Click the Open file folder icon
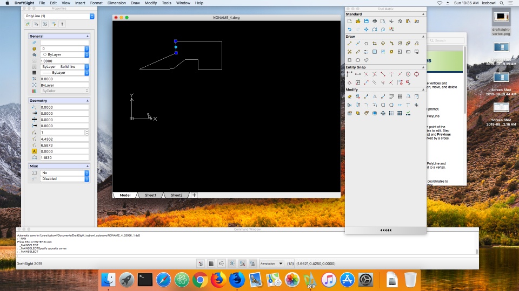The height and width of the screenshot is (291, 519). 358,21
